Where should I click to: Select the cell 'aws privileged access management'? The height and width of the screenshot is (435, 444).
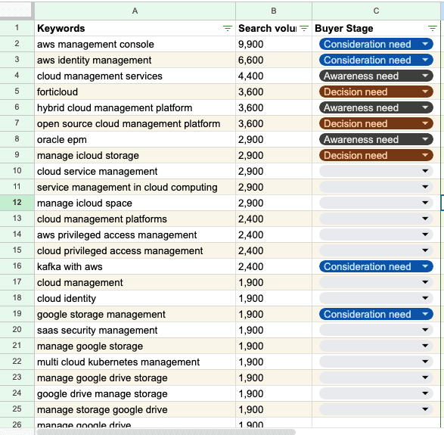tap(135, 235)
